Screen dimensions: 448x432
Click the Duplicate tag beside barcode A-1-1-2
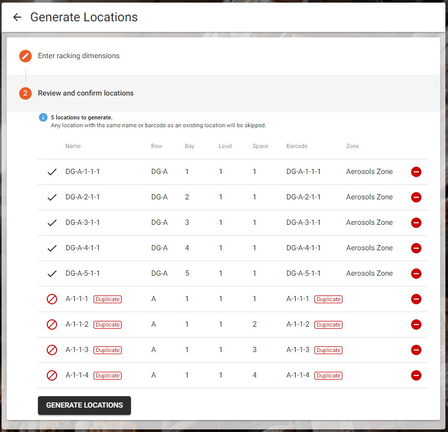click(x=328, y=325)
